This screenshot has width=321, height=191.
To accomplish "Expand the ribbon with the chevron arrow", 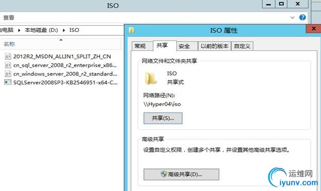I will 292,17.
